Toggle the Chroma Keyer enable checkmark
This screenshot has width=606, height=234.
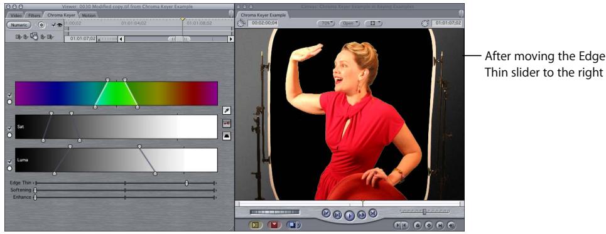coord(53,24)
